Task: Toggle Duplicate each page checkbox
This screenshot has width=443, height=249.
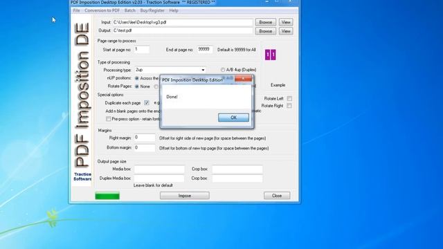Action: coord(147,103)
